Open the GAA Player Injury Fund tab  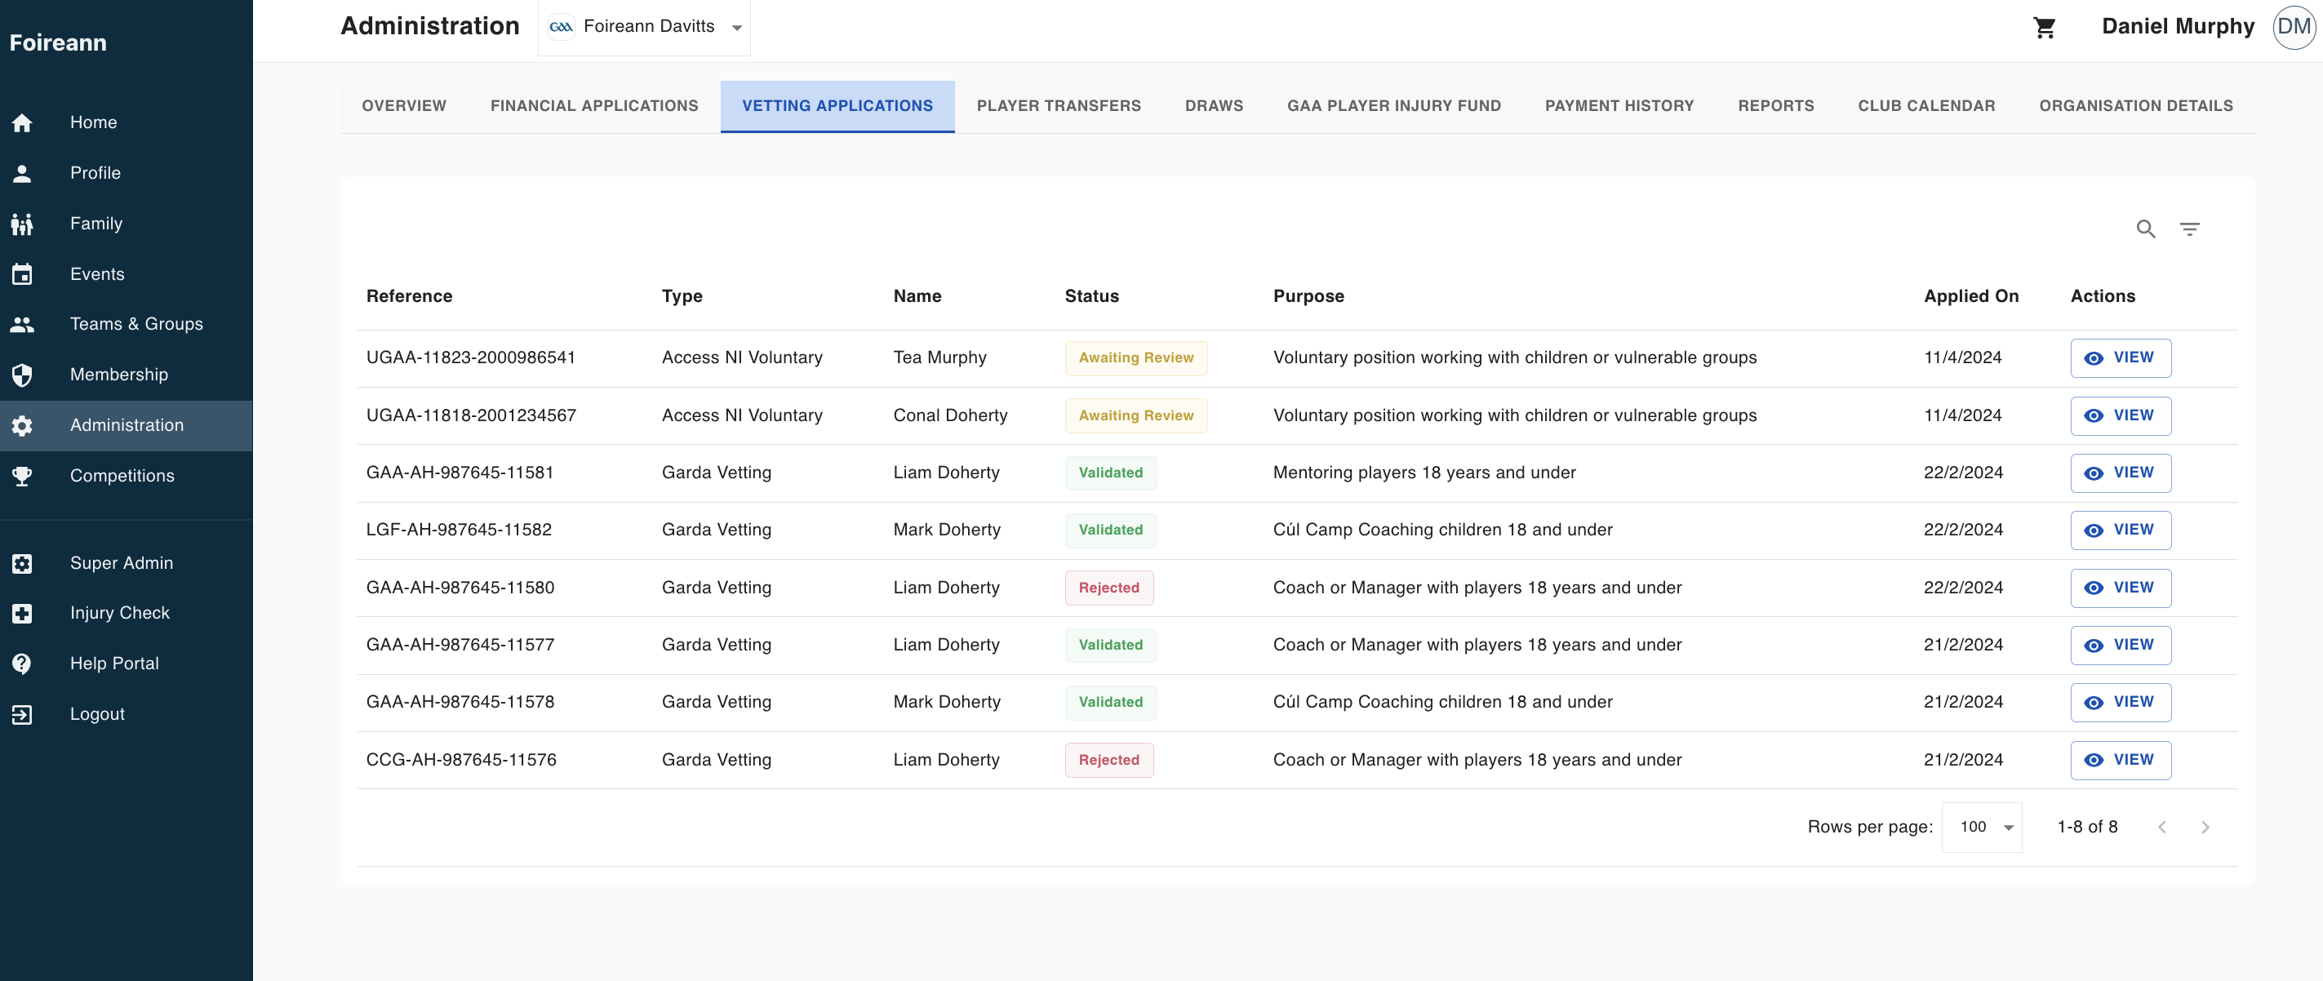pyautogui.click(x=1393, y=106)
